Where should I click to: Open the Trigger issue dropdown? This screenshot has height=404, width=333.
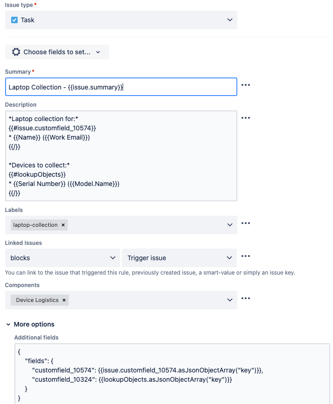click(179, 258)
